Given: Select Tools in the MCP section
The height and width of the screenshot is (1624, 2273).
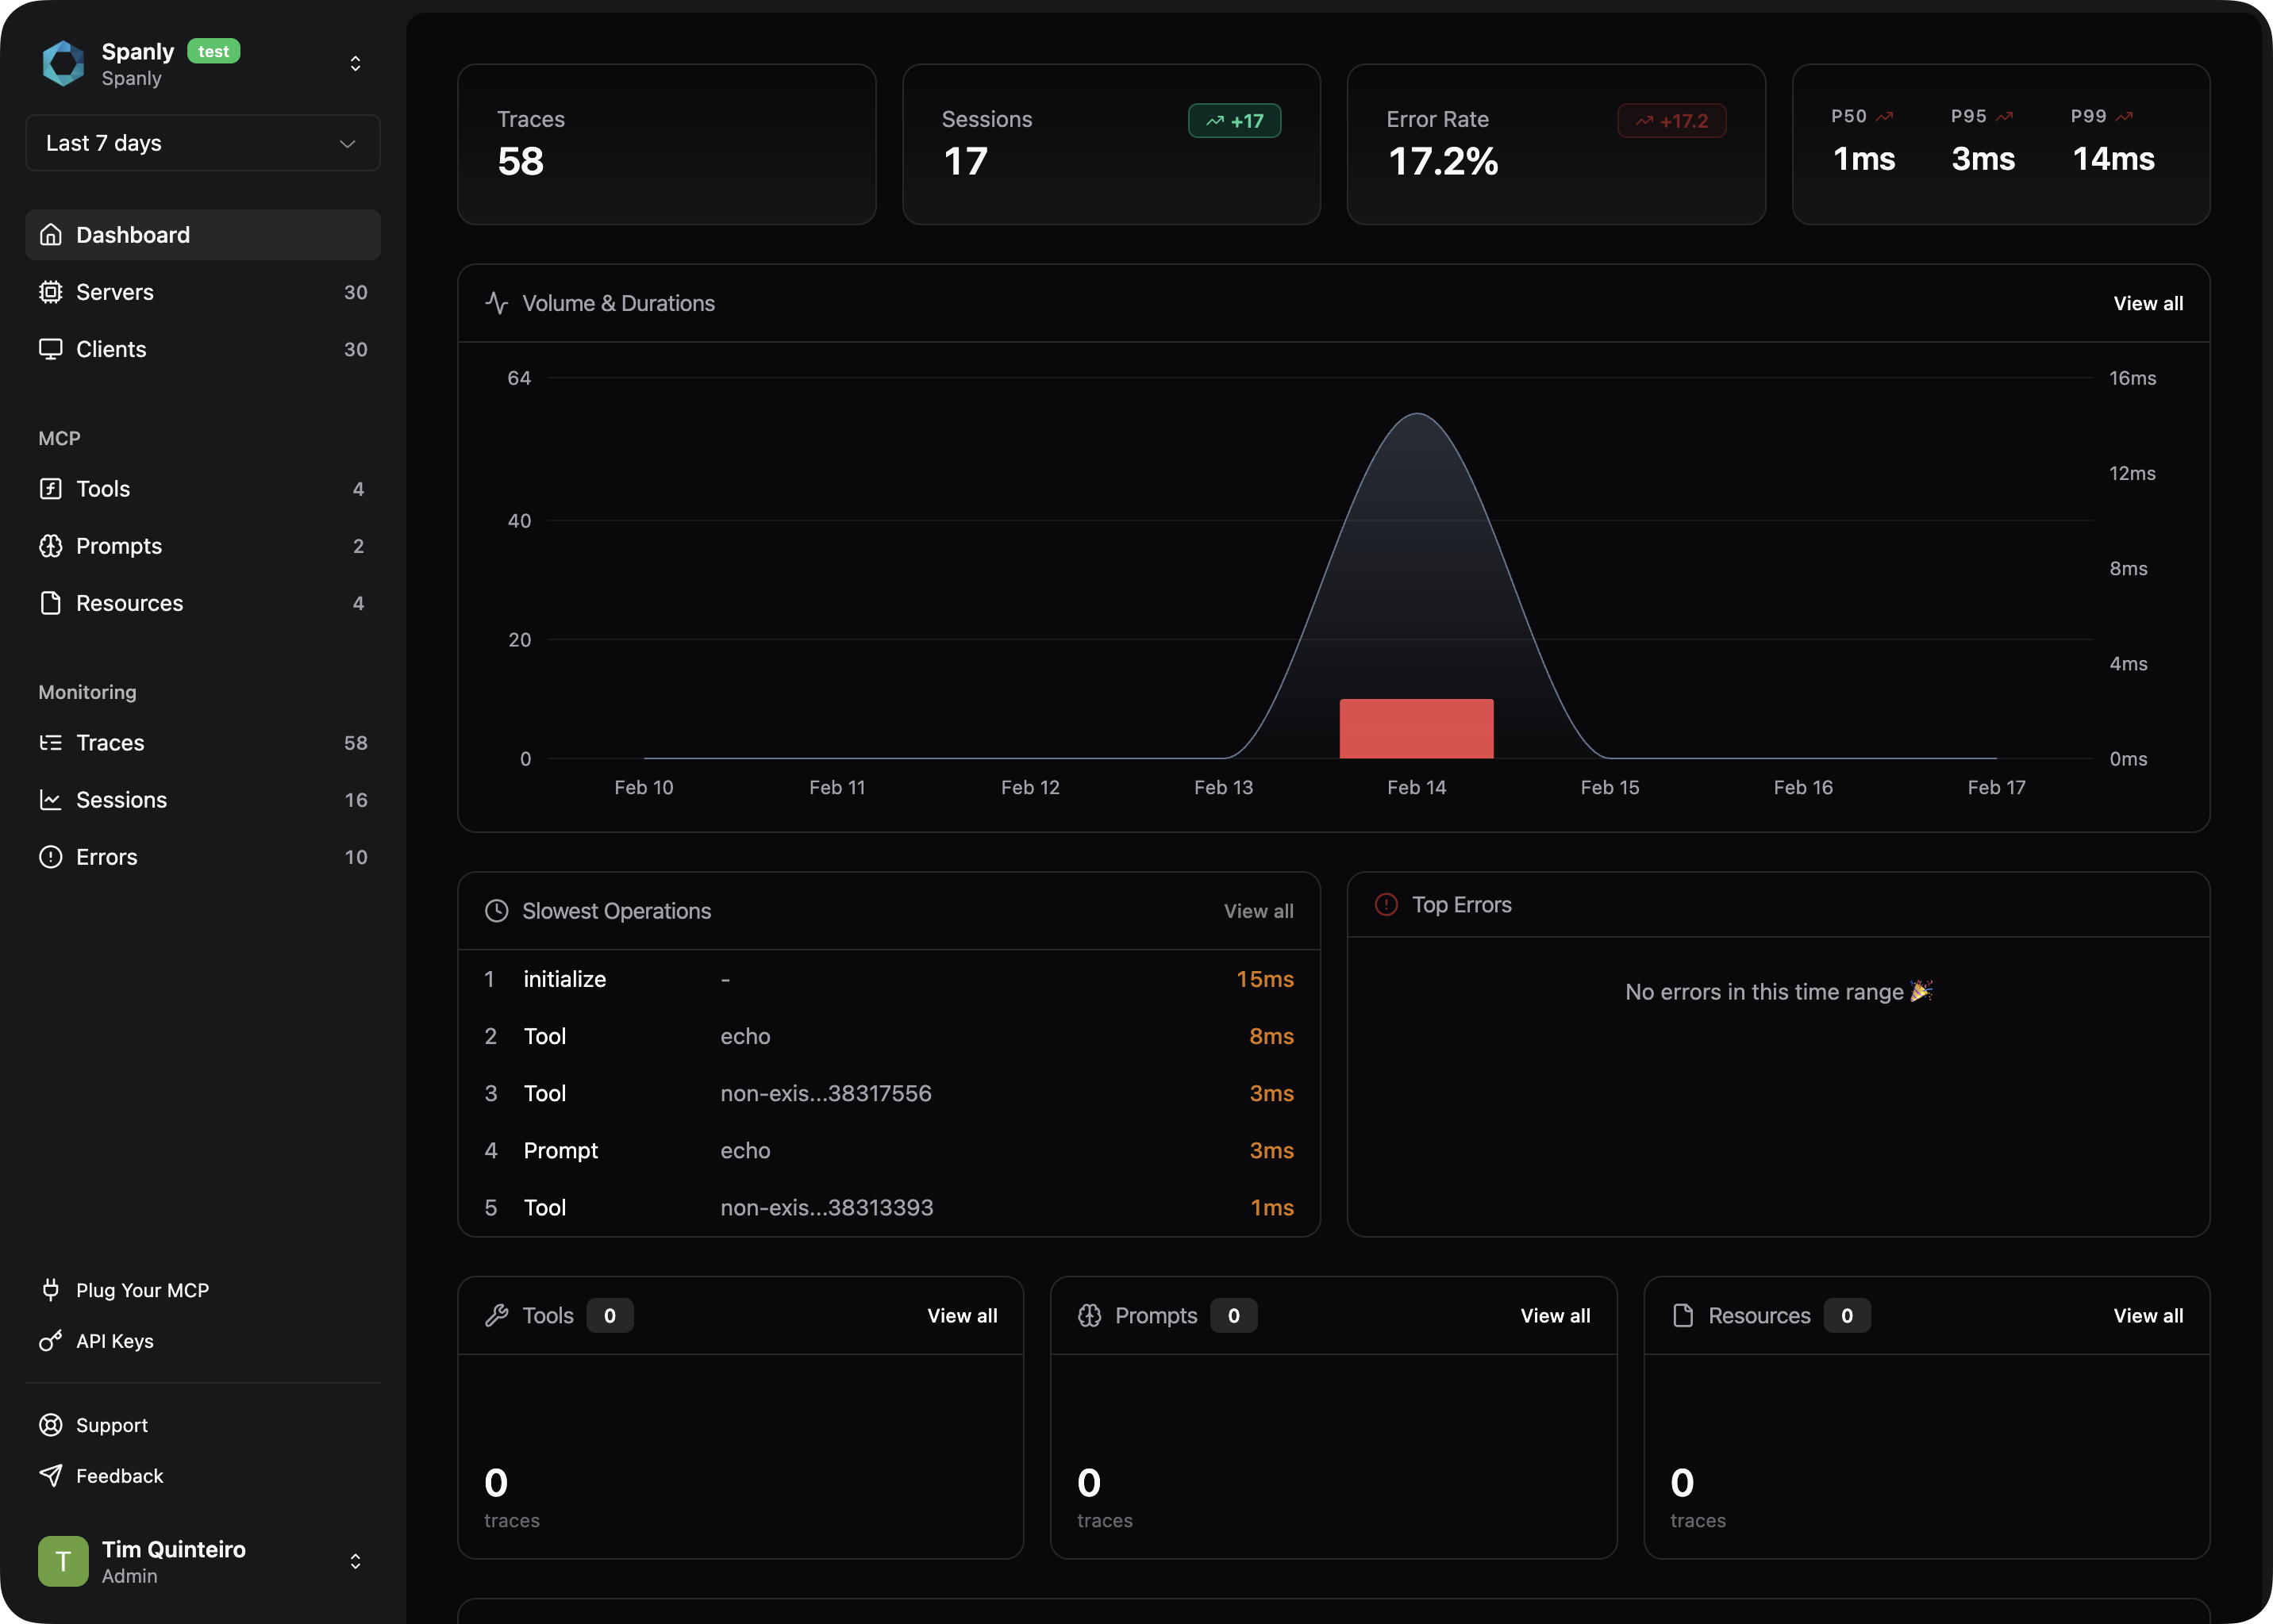Looking at the screenshot, I should (x=103, y=489).
